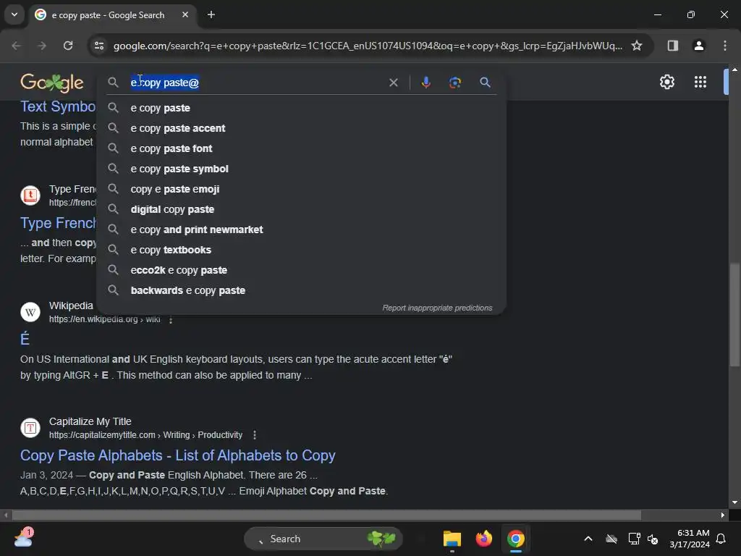Choose suggestion 'copy e paste emoji'
741x556 pixels.
tap(302, 189)
